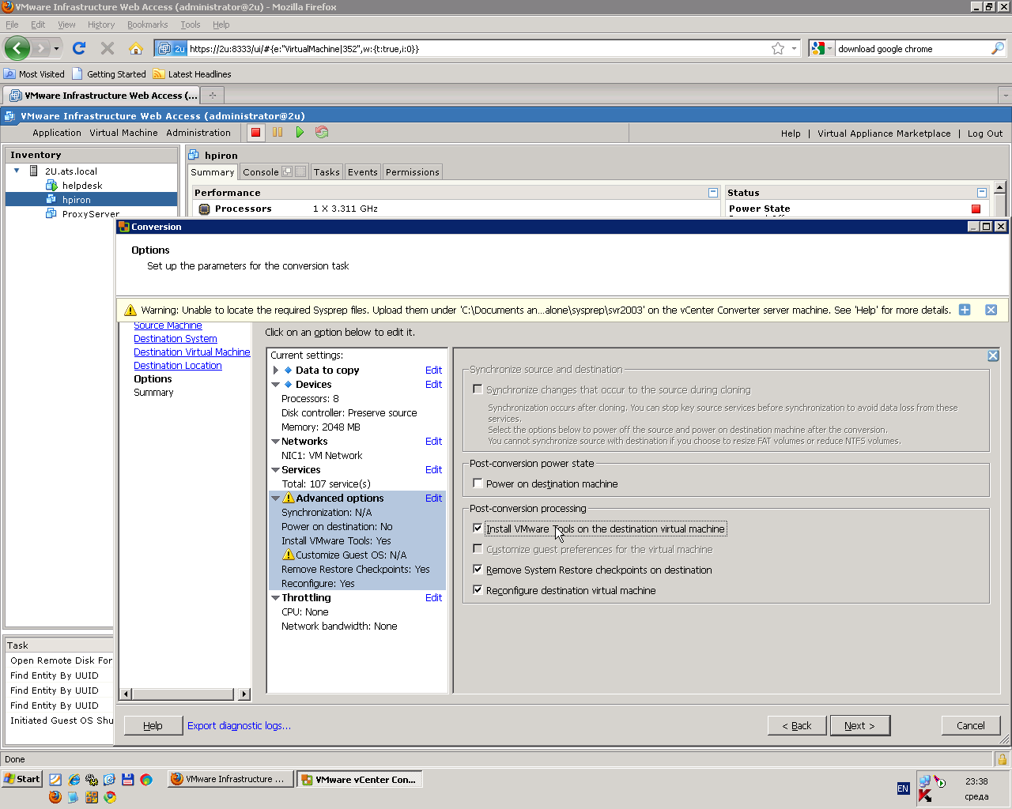The image size is (1012, 809).
Task: Cancel the Conversion wizard
Action: tap(971, 725)
